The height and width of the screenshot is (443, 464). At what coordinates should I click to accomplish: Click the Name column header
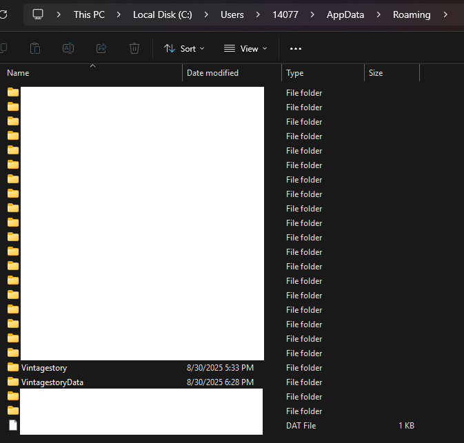coord(18,73)
